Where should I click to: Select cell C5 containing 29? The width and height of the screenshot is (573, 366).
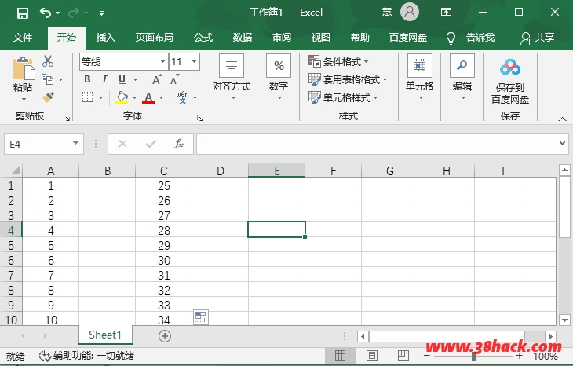[163, 245]
